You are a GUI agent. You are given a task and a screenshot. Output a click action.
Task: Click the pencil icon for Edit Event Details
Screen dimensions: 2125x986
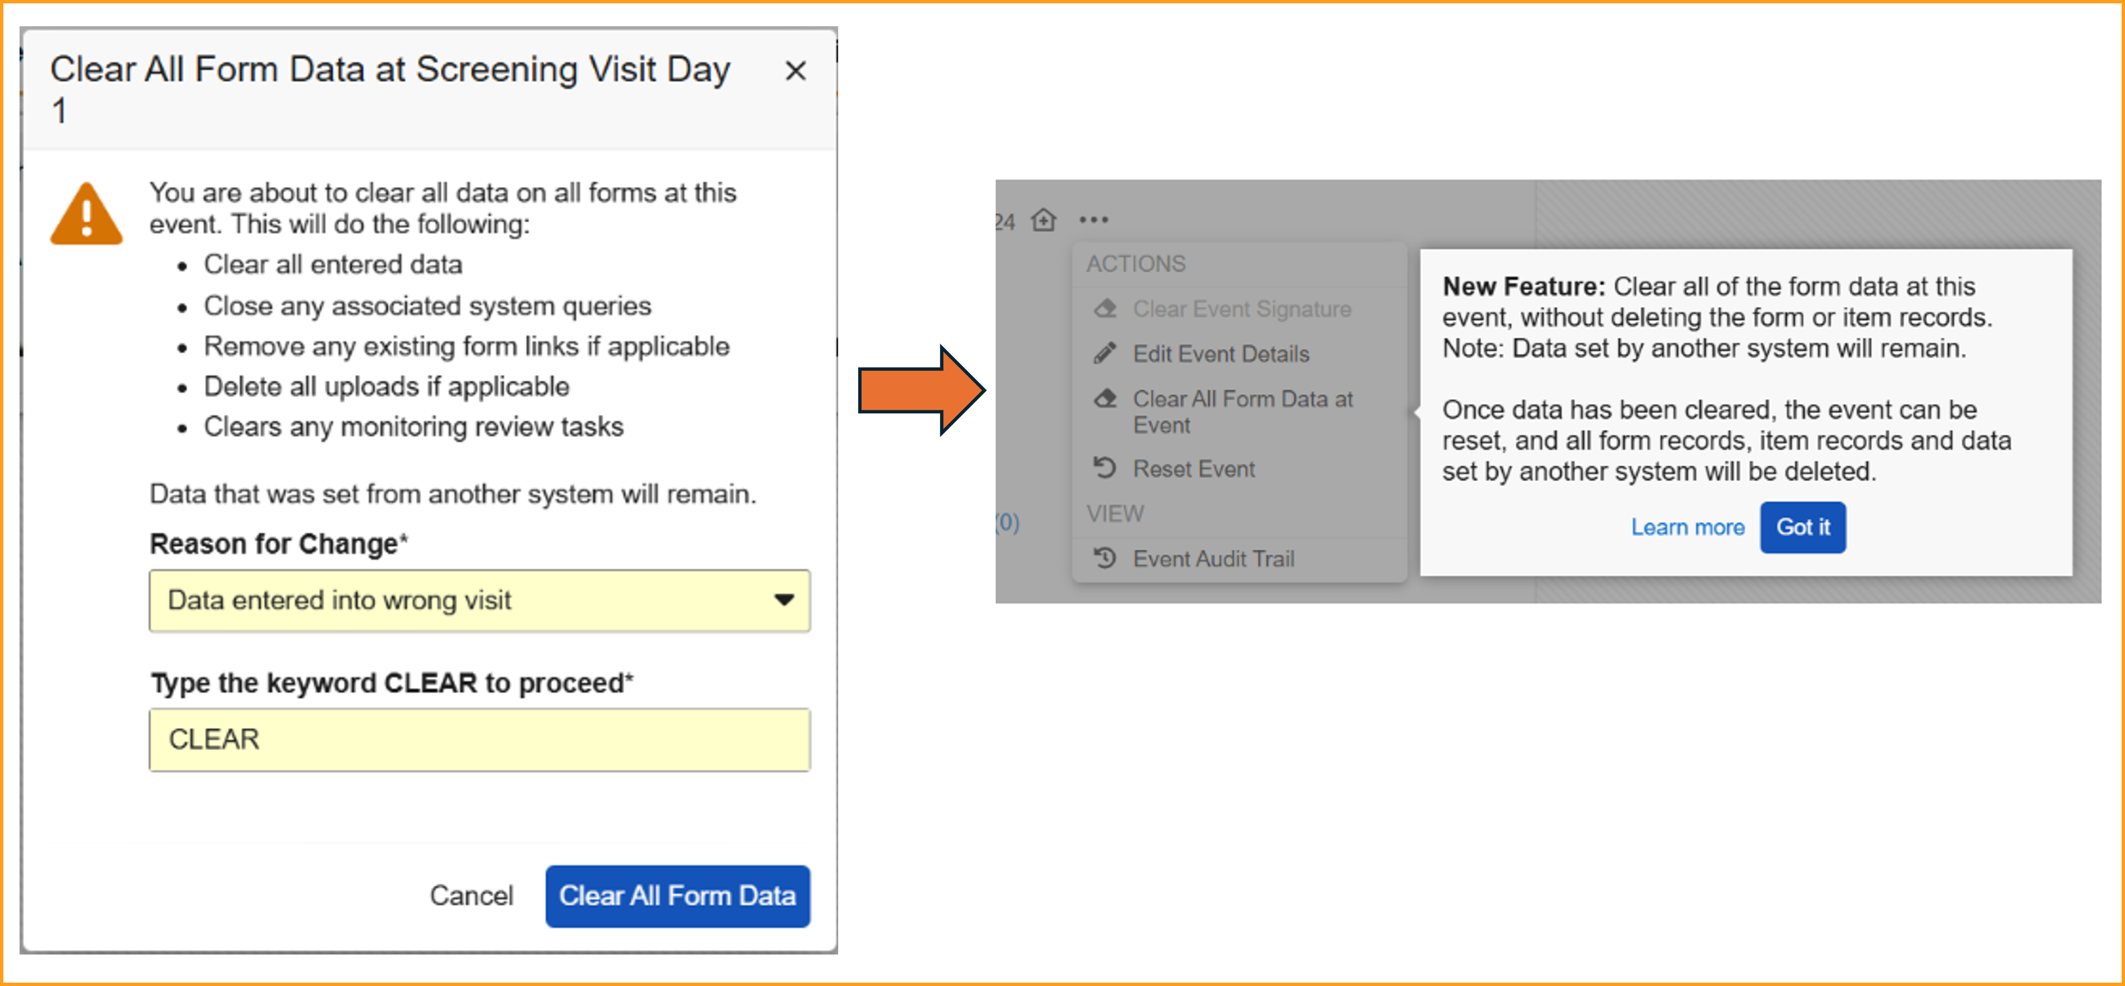pyautogui.click(x=1105, y=353)
